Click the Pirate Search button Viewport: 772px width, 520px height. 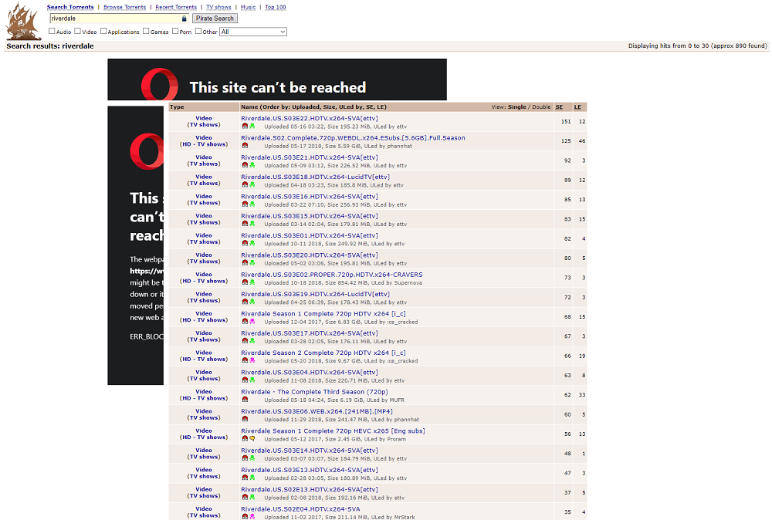pyautogui.click(x=215, y=19)
